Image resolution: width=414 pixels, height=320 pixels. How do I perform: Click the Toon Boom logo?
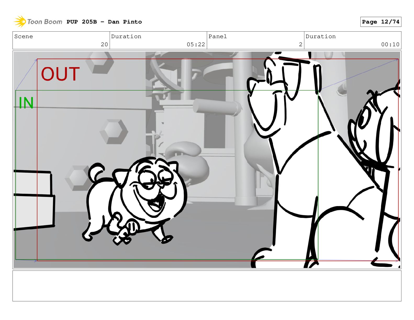click(38, 22)
